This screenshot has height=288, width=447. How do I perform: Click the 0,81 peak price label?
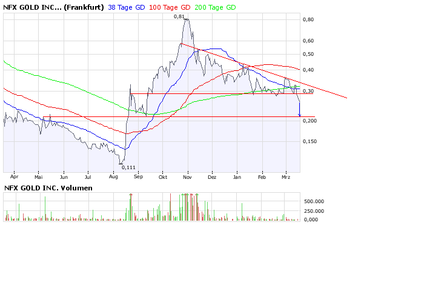[x=179, y=16]
